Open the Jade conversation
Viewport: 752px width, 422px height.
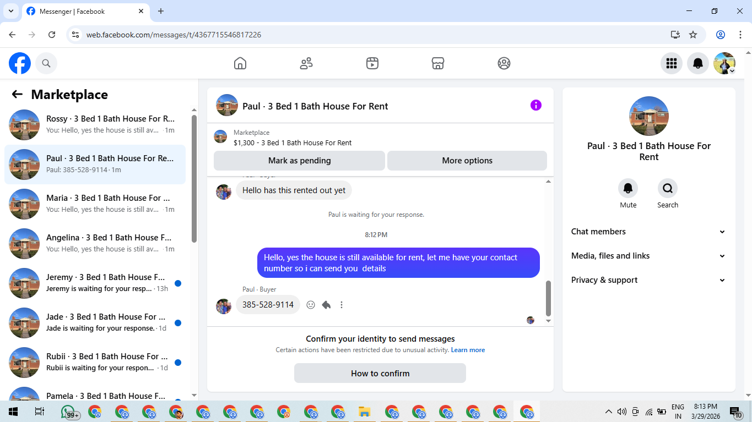pyautogui.click(x=95, y=323)
